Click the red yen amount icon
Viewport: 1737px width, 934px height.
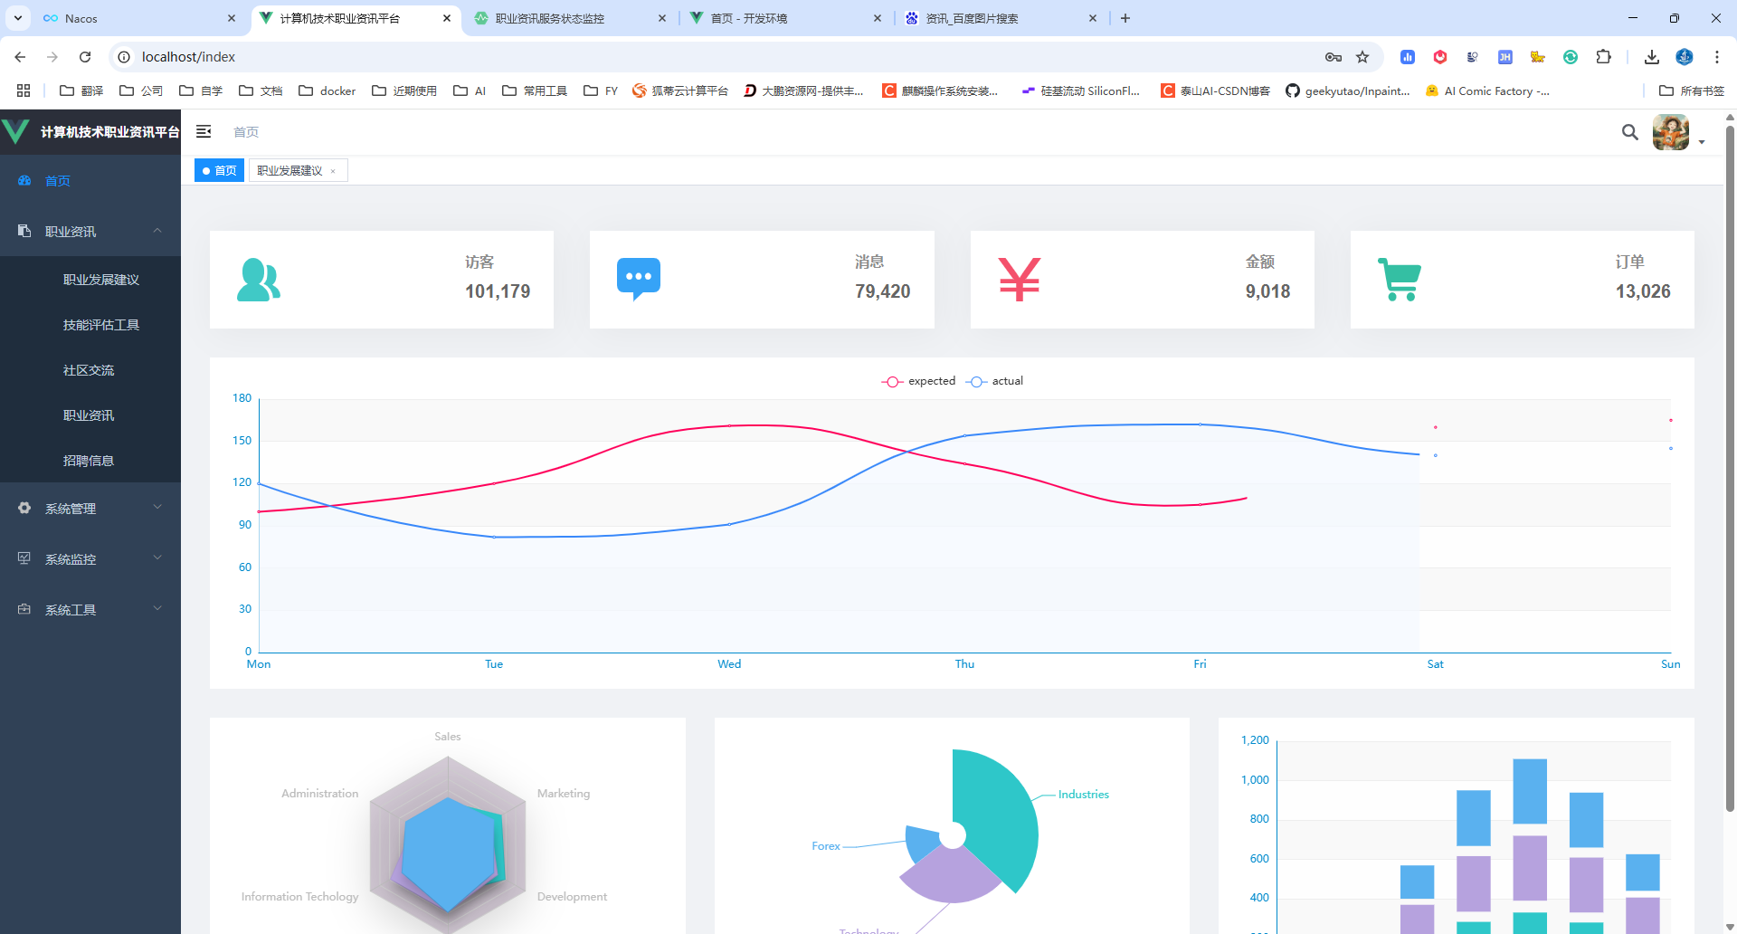1020,280
